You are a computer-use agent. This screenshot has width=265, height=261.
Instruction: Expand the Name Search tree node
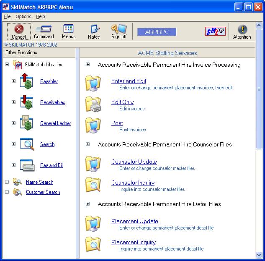pyautogui.click(x=7, y=182)
